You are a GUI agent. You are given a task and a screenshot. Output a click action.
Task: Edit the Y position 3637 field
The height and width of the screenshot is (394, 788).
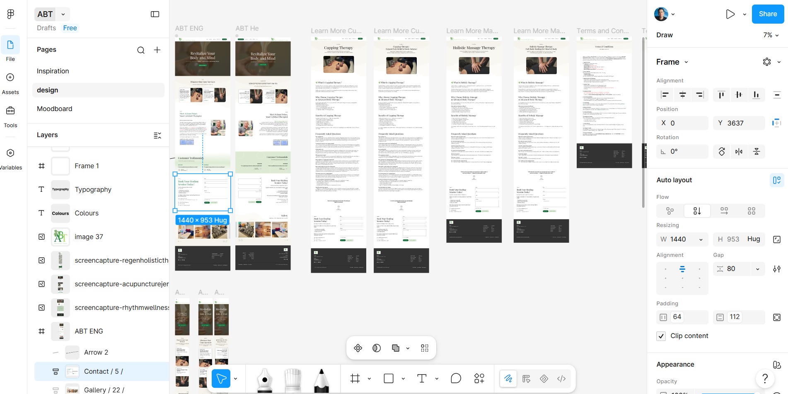coord(739,123)
